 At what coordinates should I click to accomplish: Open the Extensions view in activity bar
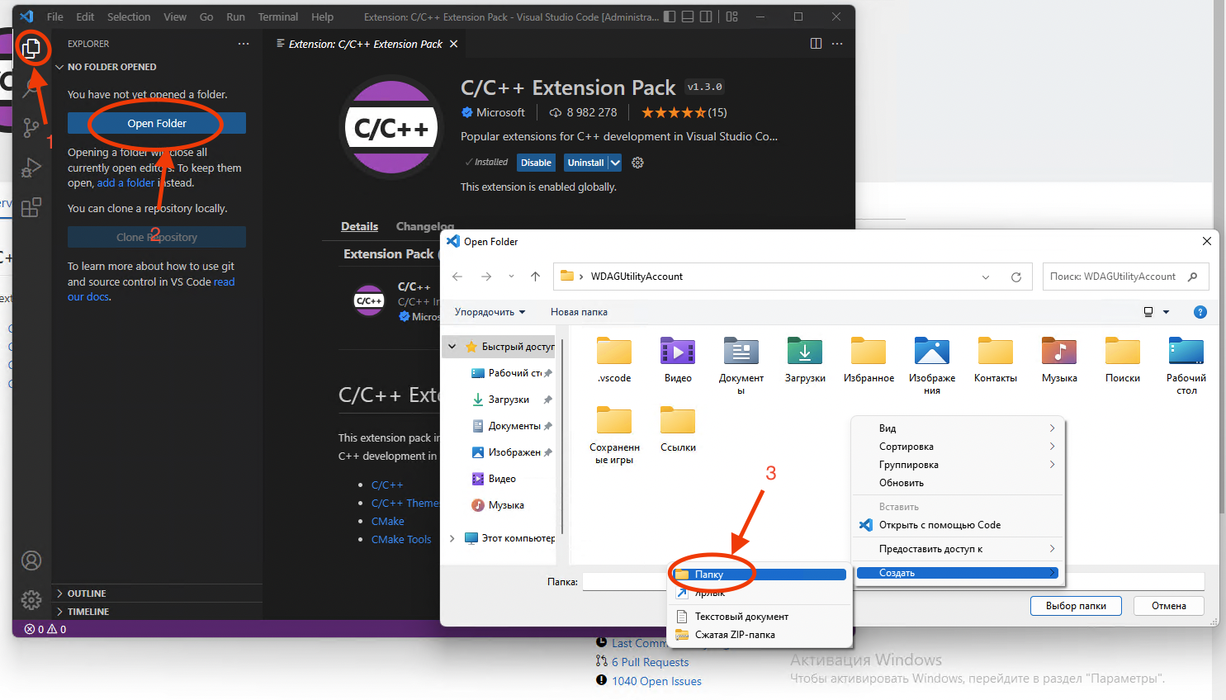point(31,207)
